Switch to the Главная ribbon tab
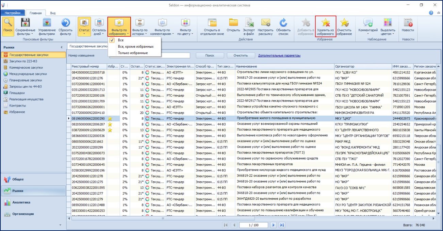Image resolution: width=443 pixels, height=231 pixels. point(35,13)
